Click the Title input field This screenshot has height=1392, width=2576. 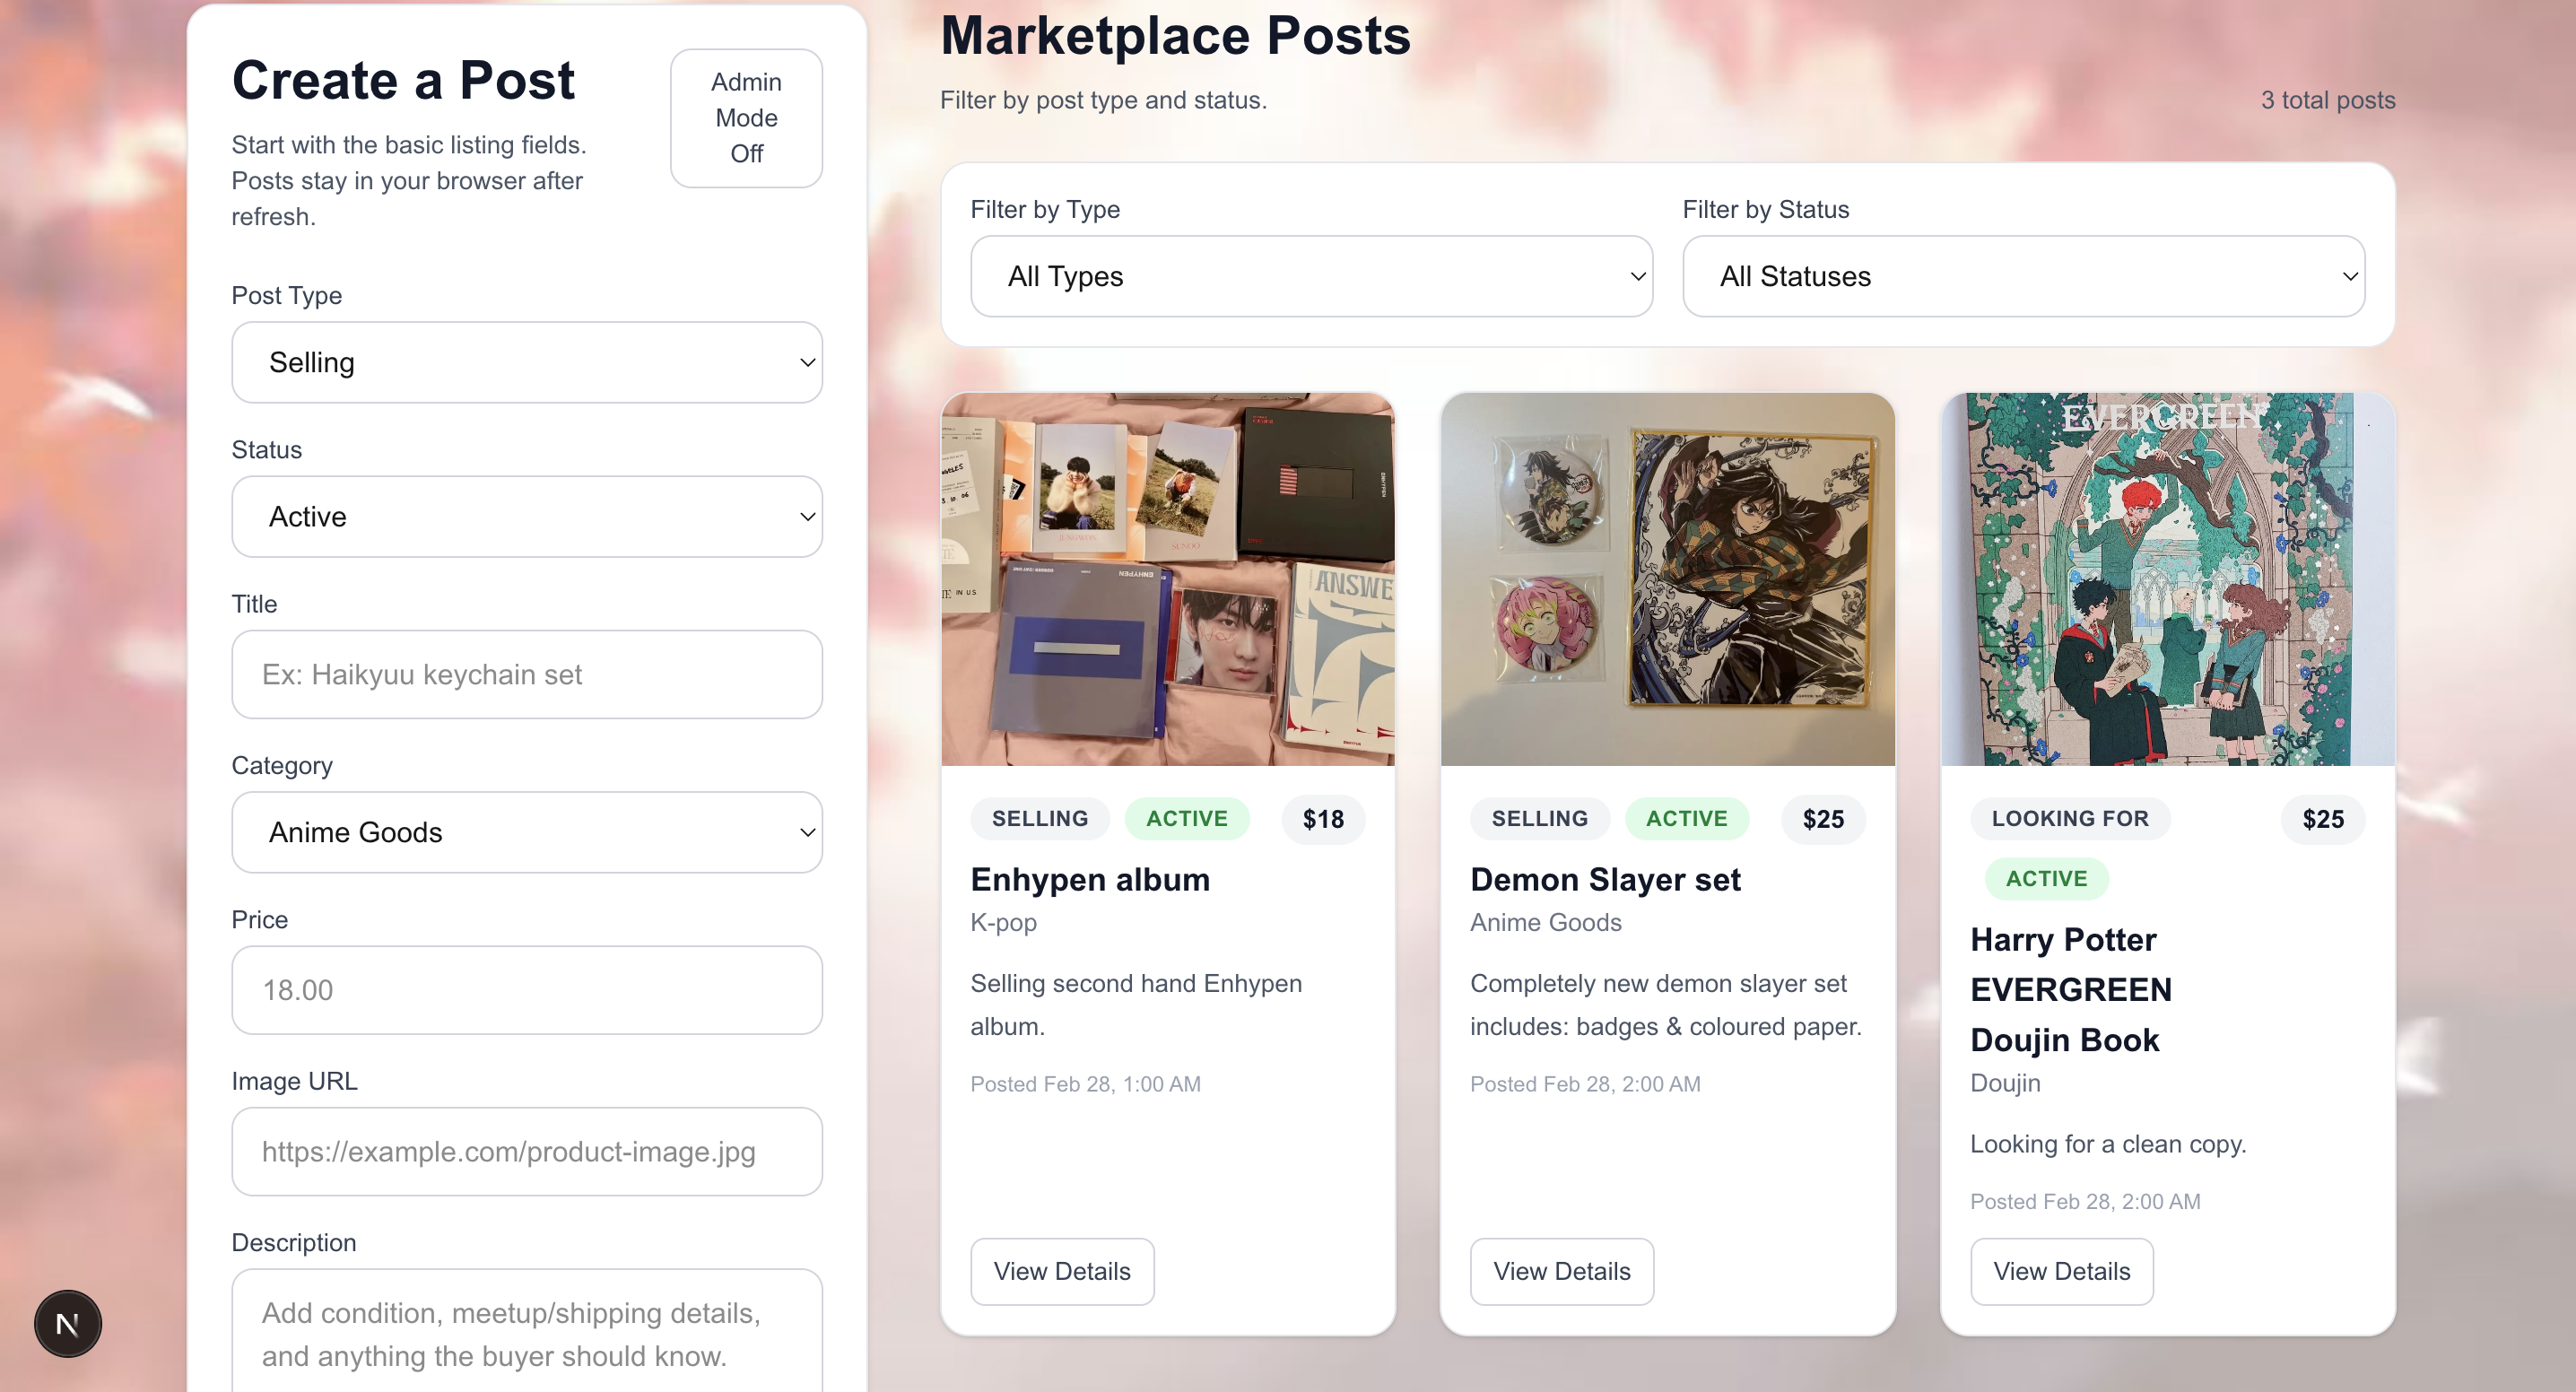tap(527, 674)
